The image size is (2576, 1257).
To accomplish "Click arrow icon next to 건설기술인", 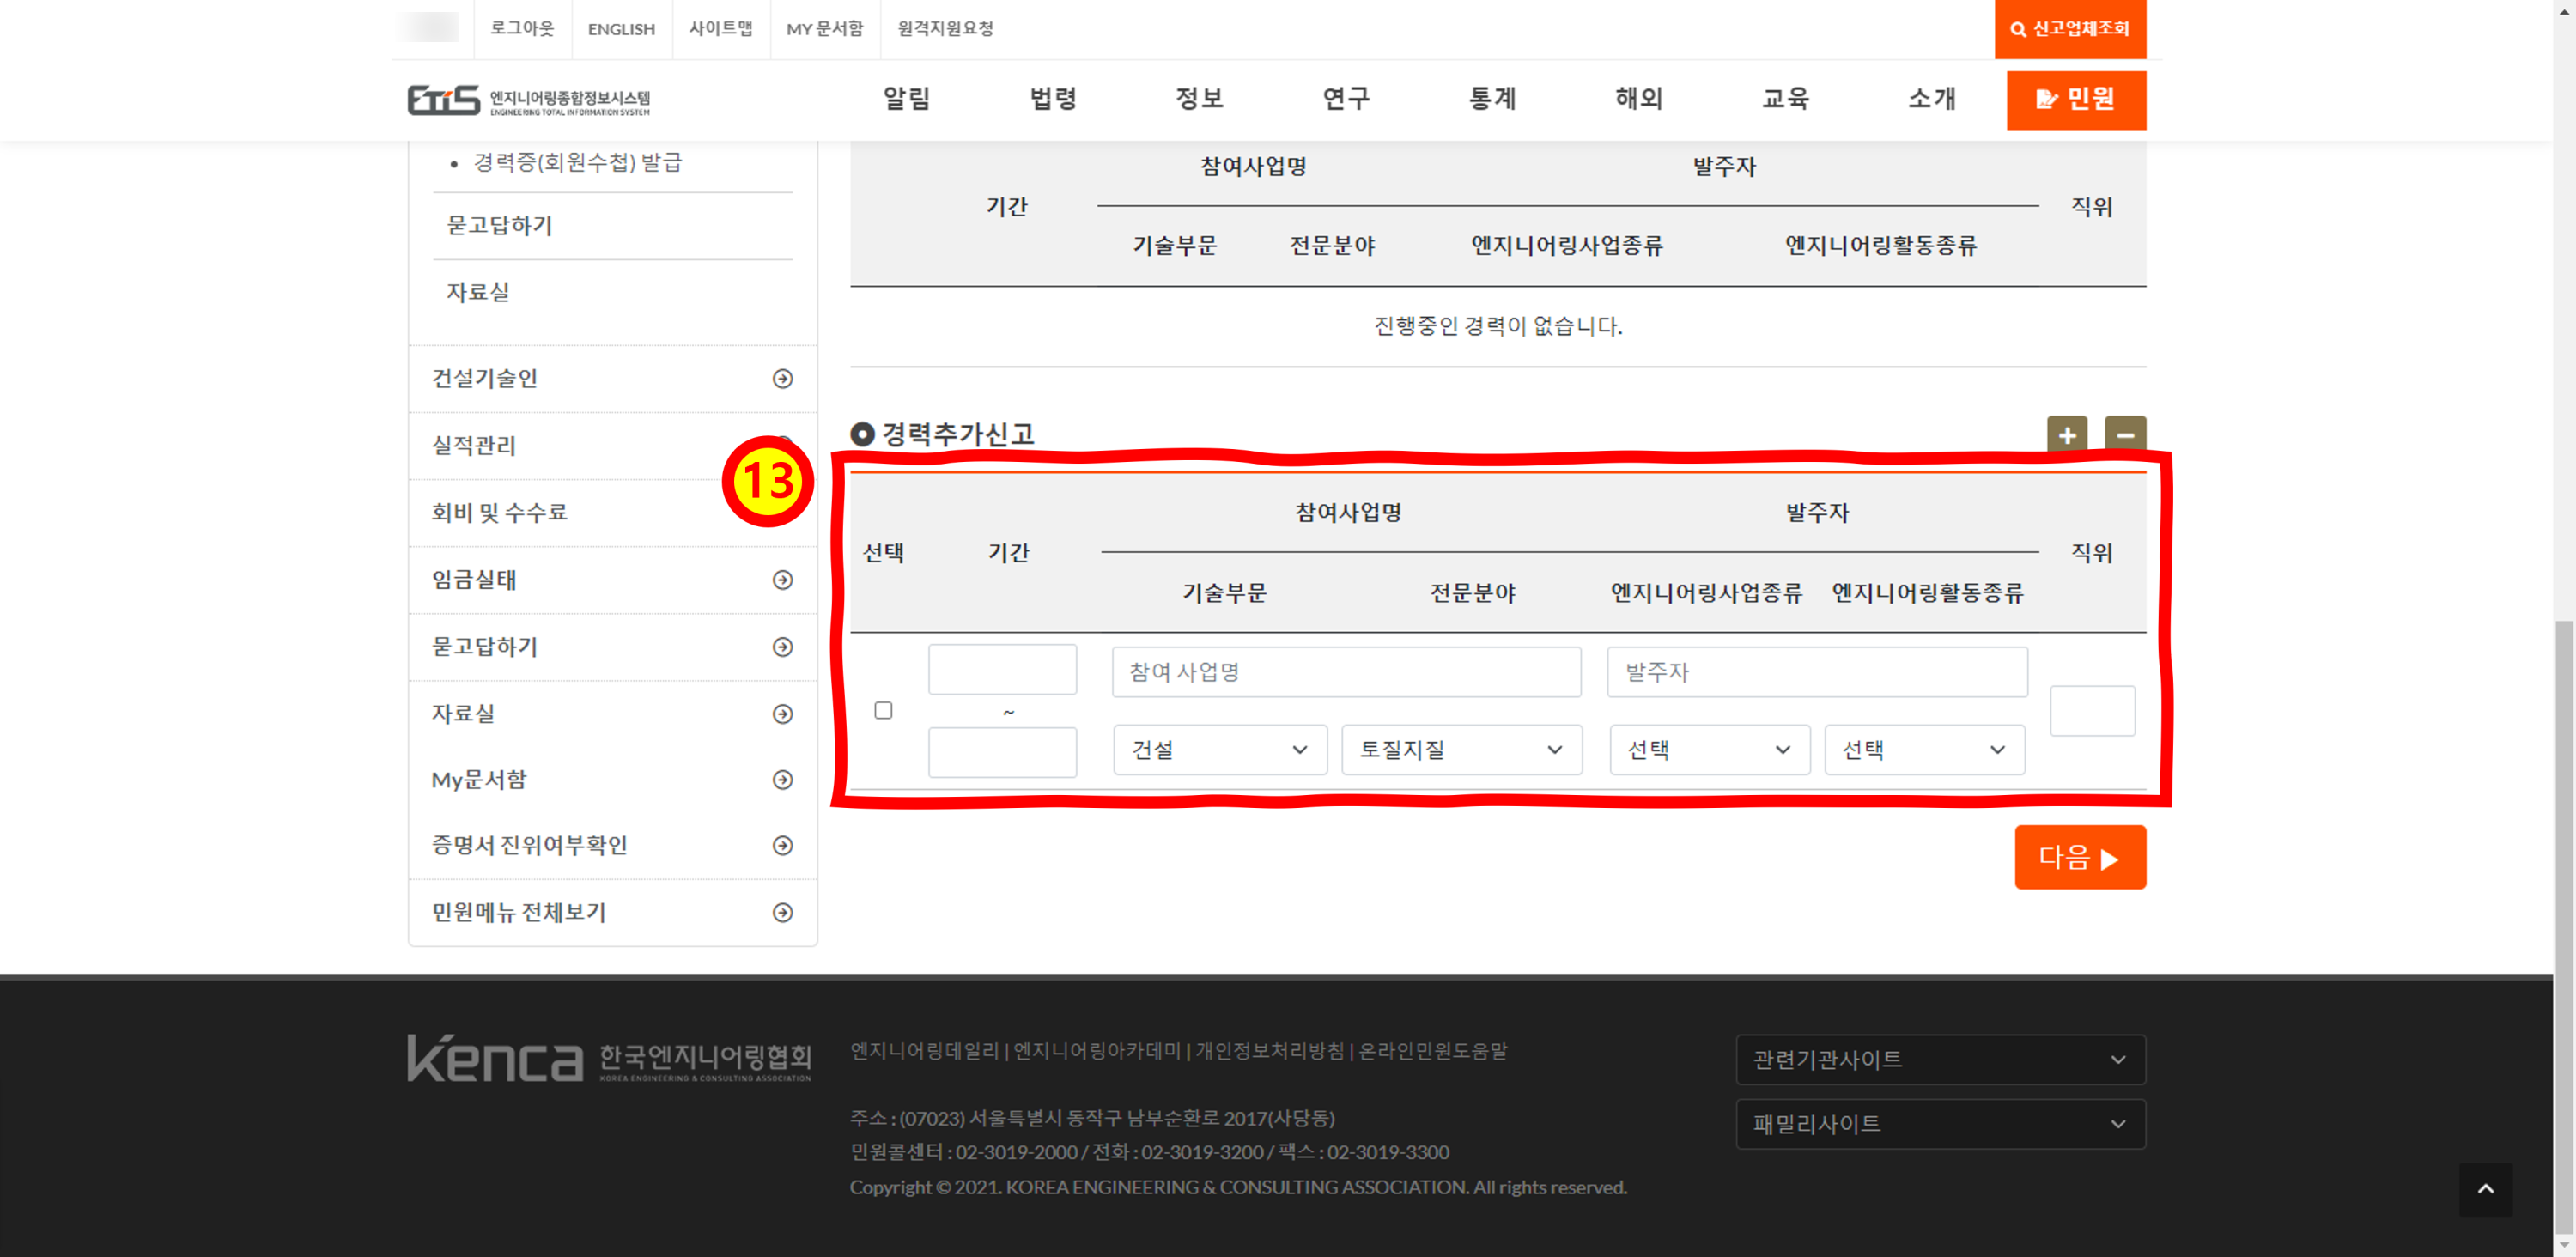I will 782,378.
